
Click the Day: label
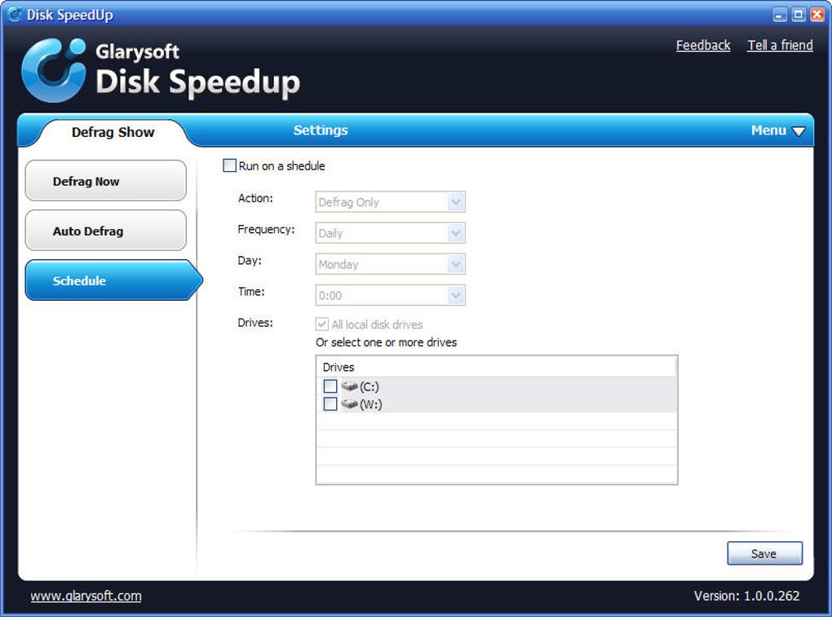(x=250, y=260)
